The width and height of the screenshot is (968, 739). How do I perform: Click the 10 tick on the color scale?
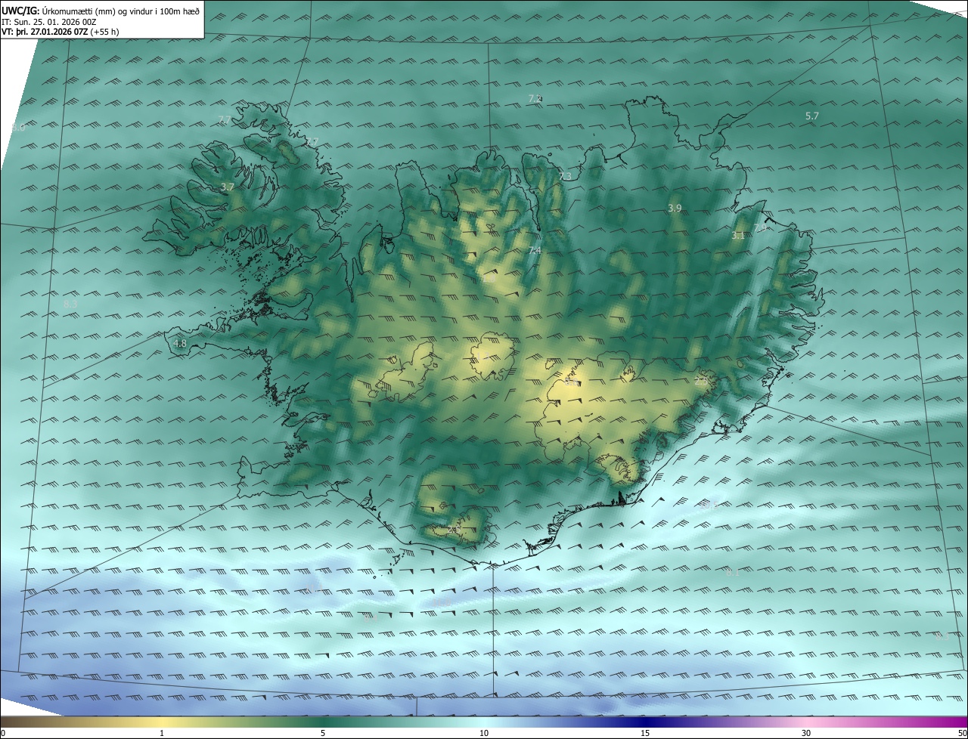tap(484, 733)
